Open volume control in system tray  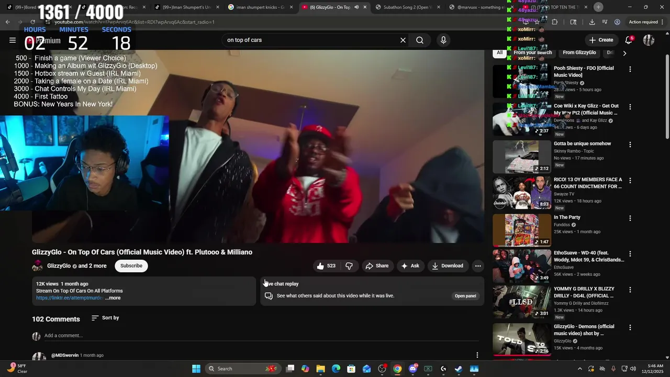coord(633,369)
